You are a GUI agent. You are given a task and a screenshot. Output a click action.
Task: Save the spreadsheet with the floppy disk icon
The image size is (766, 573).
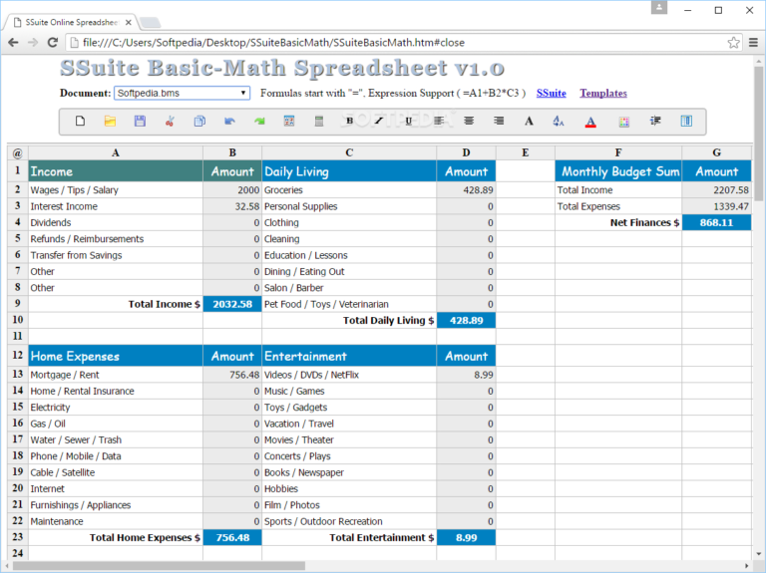pyautogui.click(x=140, y=121)
